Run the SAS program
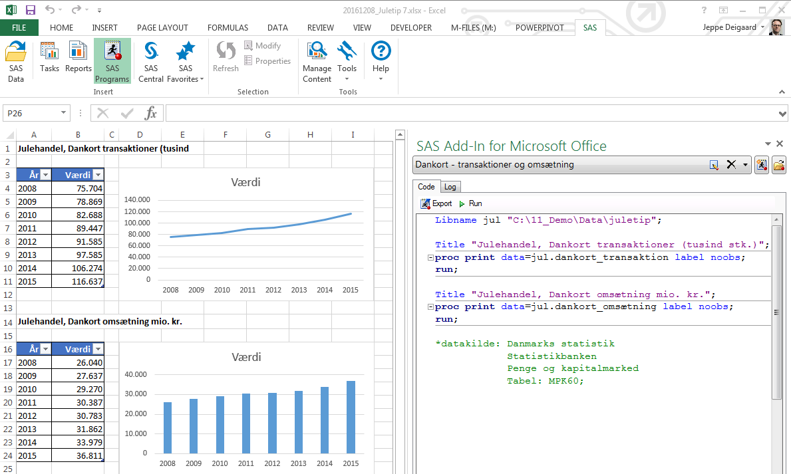This screenshot has width=791, height=474. (x=470, y=203)
